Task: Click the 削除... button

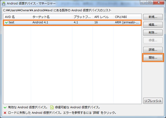Action: coord(153,33)
